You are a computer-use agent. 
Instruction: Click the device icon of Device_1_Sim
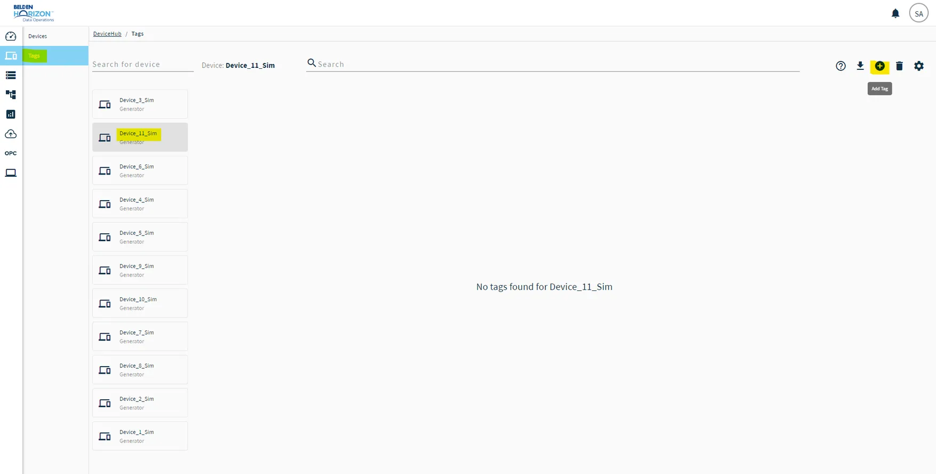pyautogui.click(x=105, y=436)
